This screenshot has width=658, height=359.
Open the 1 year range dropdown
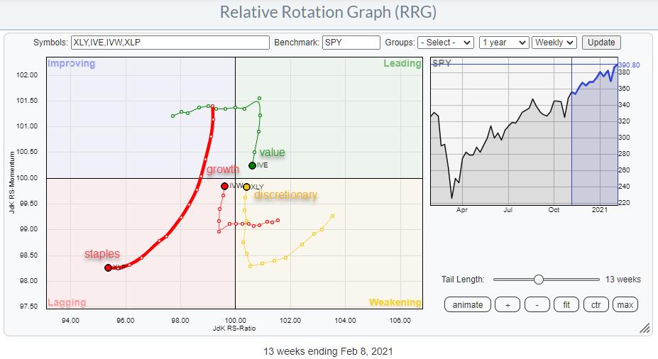pos(504,43)
